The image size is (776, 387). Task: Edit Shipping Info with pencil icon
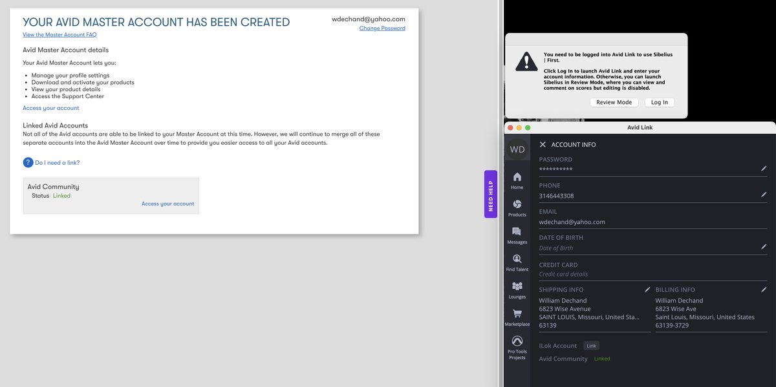pos(647,289)
